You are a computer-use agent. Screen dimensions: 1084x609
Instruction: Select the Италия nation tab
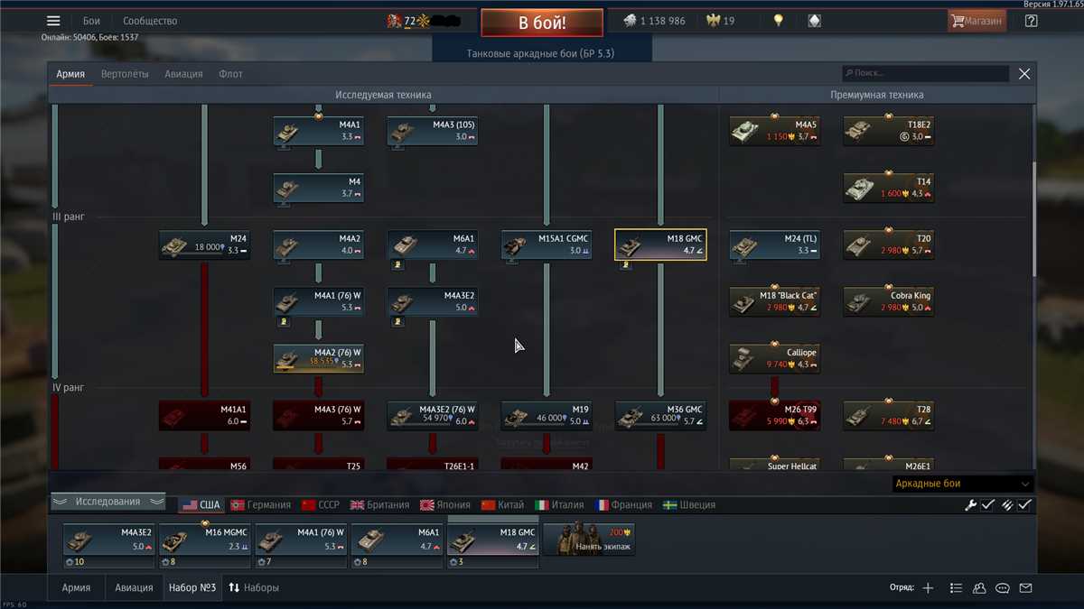[559, 505]
